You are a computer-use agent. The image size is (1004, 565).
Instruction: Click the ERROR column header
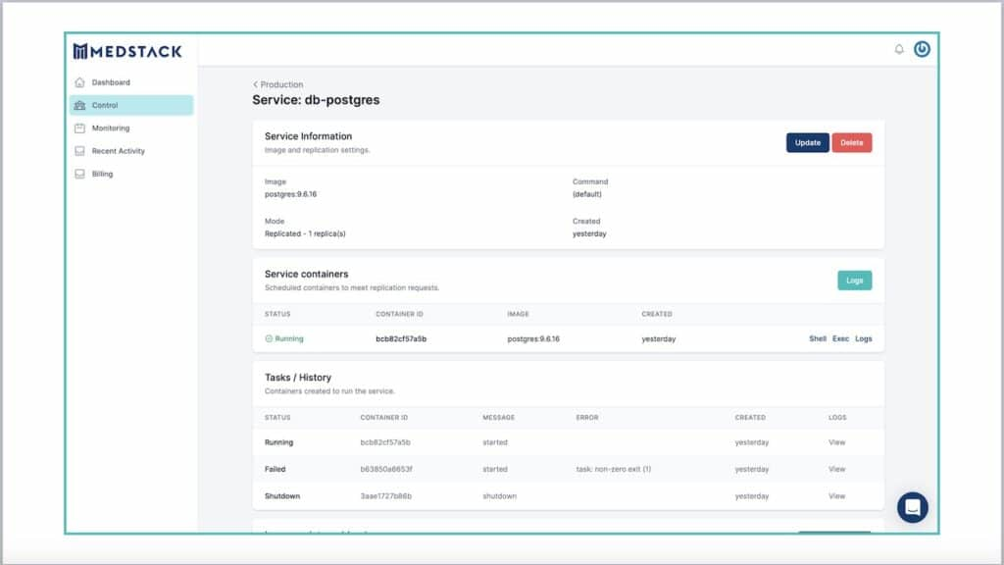click(x=587, y=418)
